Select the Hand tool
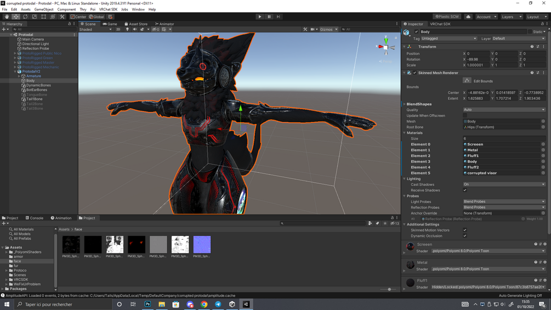This screenshot has width=551, height=310. click(x=7, y=16)
